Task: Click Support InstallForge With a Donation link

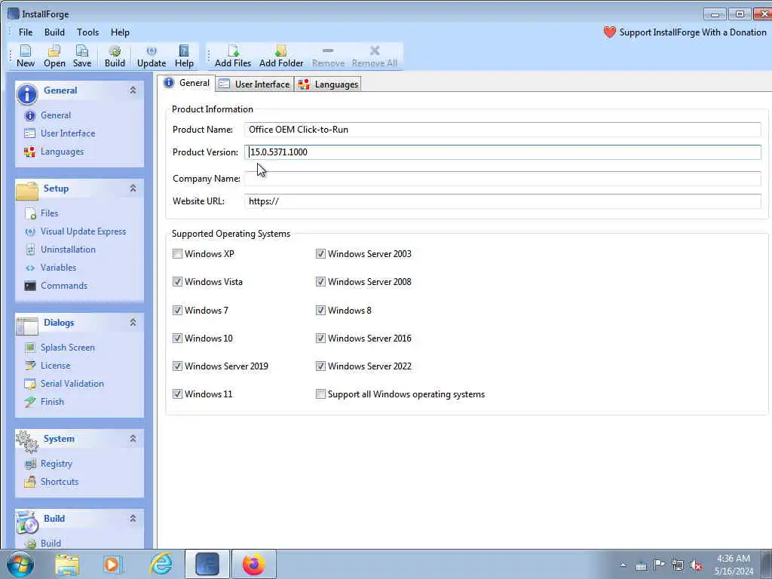Action: (693, 32)
